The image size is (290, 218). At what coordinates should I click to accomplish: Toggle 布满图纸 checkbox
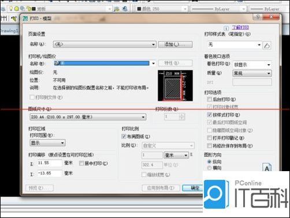tap(124, 136)
